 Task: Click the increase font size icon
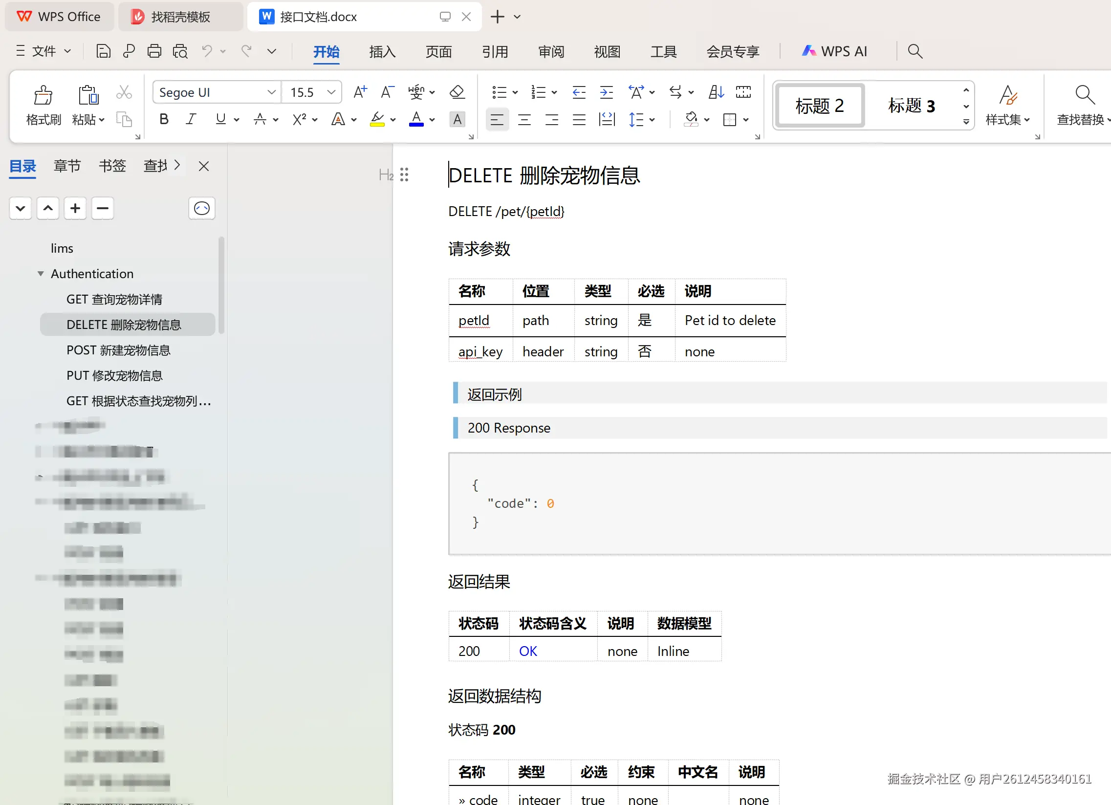pyautogui.click(x=360, y=92)
